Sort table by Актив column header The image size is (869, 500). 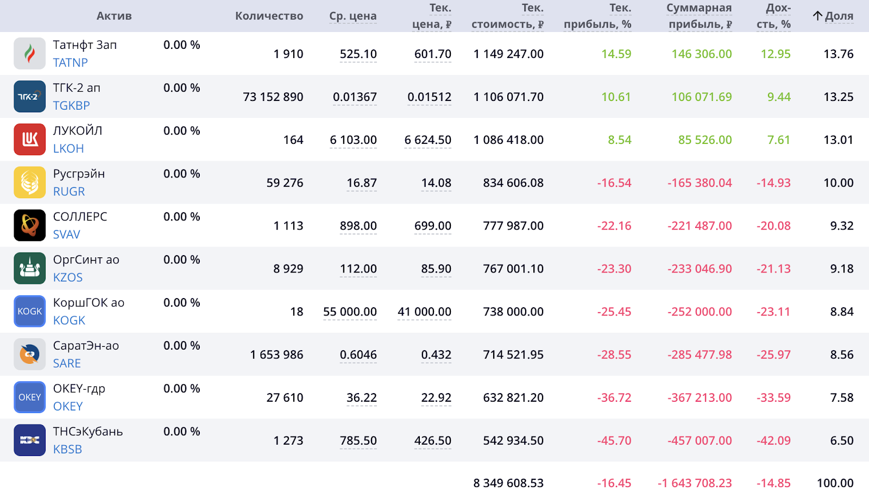(114, 16)
